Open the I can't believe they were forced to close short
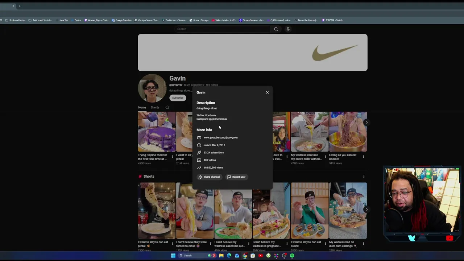This screenshot has height=261, width=464. (x=195, y=211)
